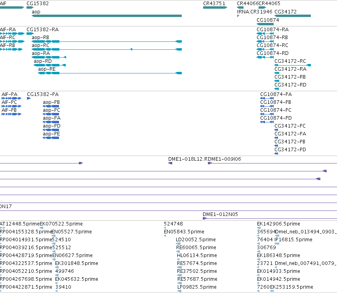
Task: Select CG15382-PA protein
Action: pyautogui.click(x=29, y=98)
